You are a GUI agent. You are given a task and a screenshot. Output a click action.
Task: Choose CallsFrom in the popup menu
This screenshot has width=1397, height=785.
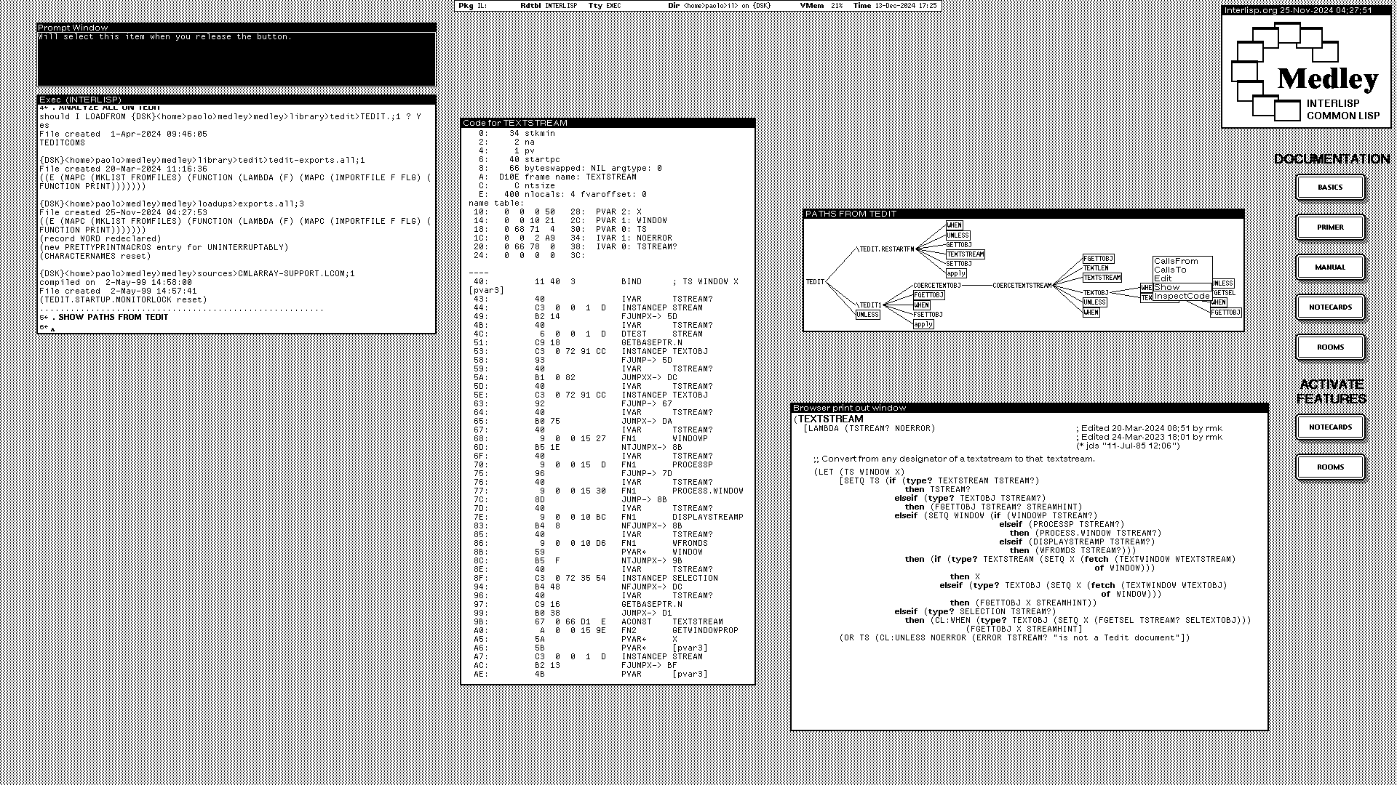click(1182, 261)
